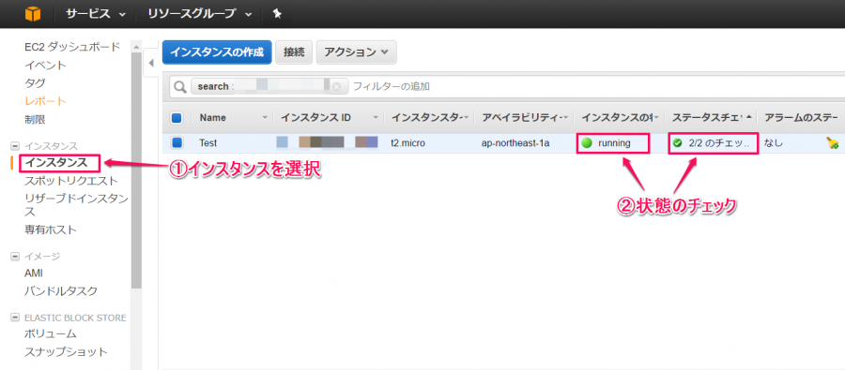Toggle the checkbox for Test instance
The height and width of the screenshot is (370, 845).
177,143
